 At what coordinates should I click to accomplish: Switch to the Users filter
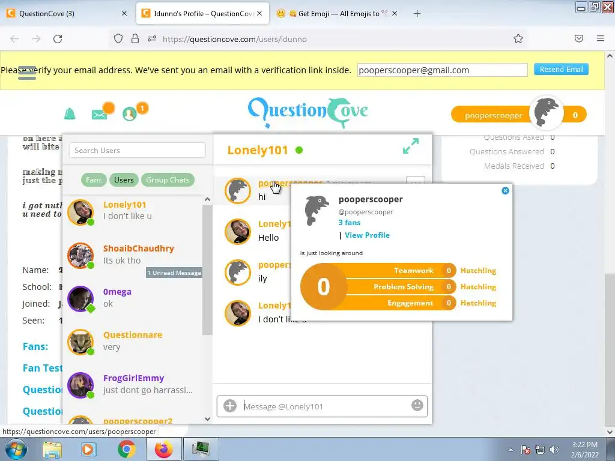(x=124, y=180)
